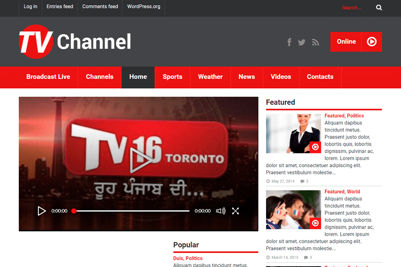Go to the Sports menu item

point(173,77)
